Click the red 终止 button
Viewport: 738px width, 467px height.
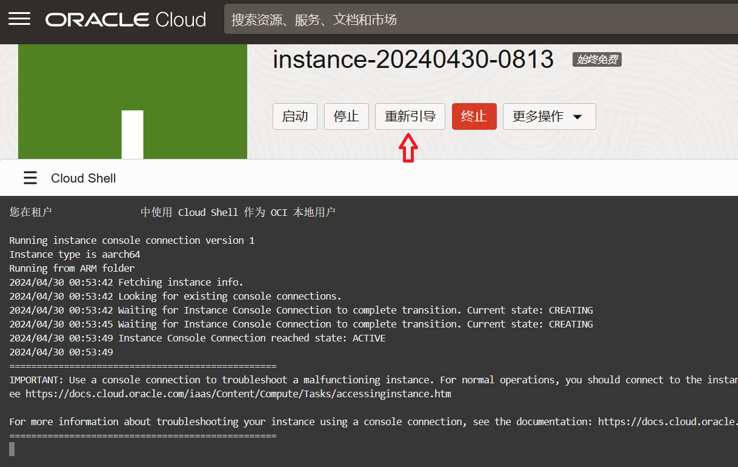click(474, 116)
